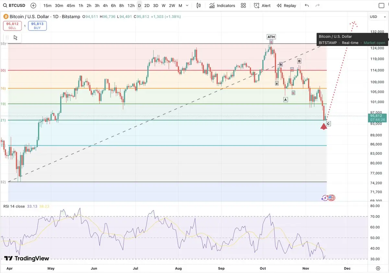Switch to the 3h timeframe
Viewport: 389px width, 273px height.
[97, 6]
